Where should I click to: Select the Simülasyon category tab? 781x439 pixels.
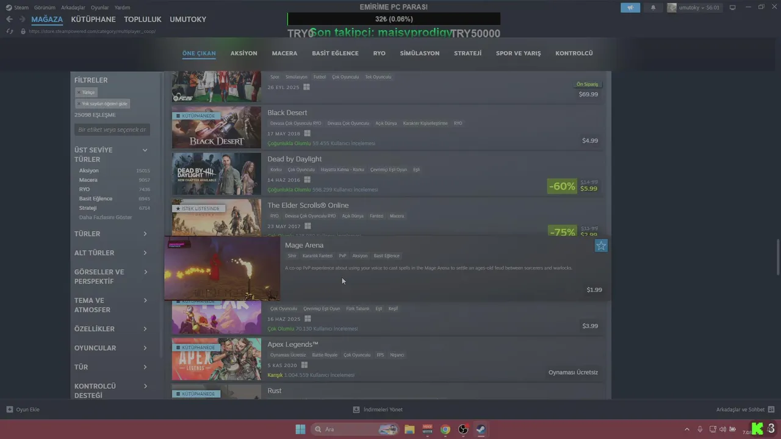(420, 53)
